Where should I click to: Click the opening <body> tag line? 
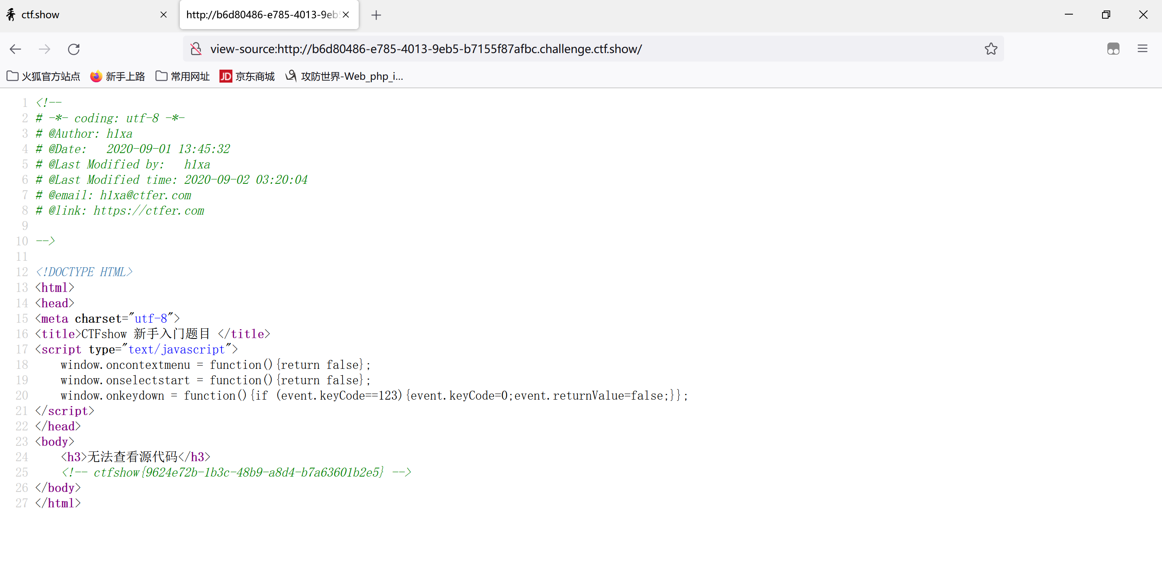click(x=55, y=441)
